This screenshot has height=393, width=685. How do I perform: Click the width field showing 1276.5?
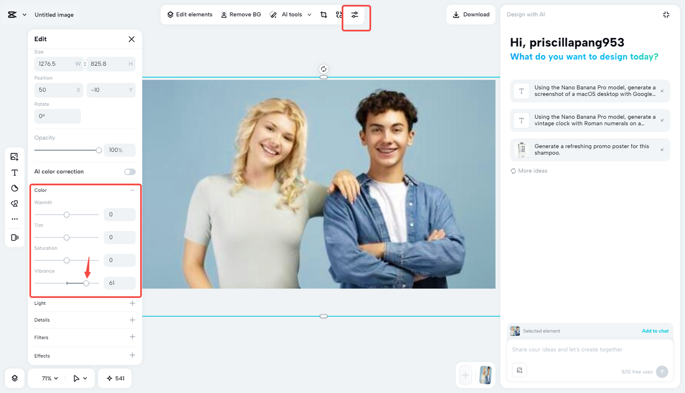(x=59, y=64)
